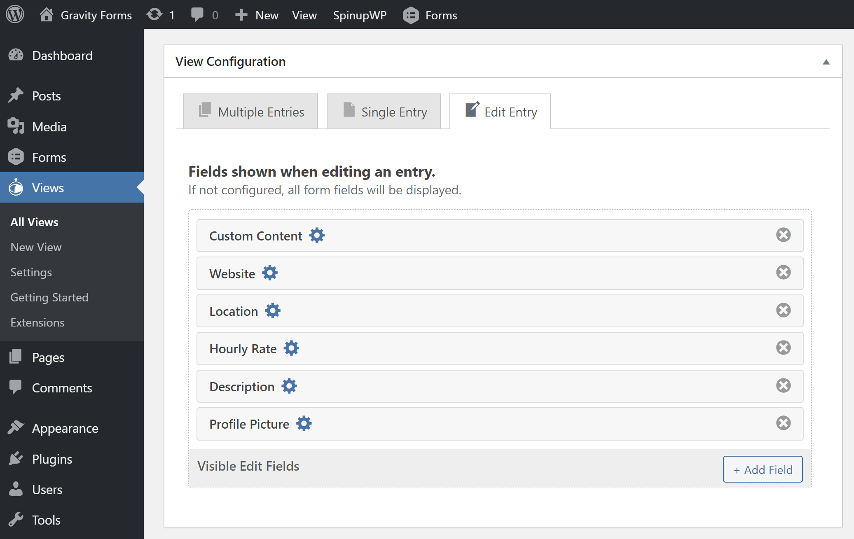Click the Profile Picture settings gear icon
Image resolution: width=854 pixels, height=539 pixels.
point(304,423)
